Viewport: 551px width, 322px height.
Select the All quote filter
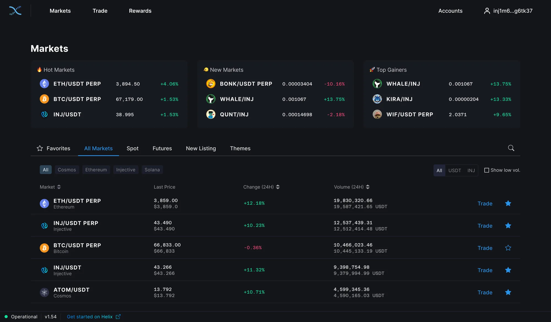[x=439, y=171]
